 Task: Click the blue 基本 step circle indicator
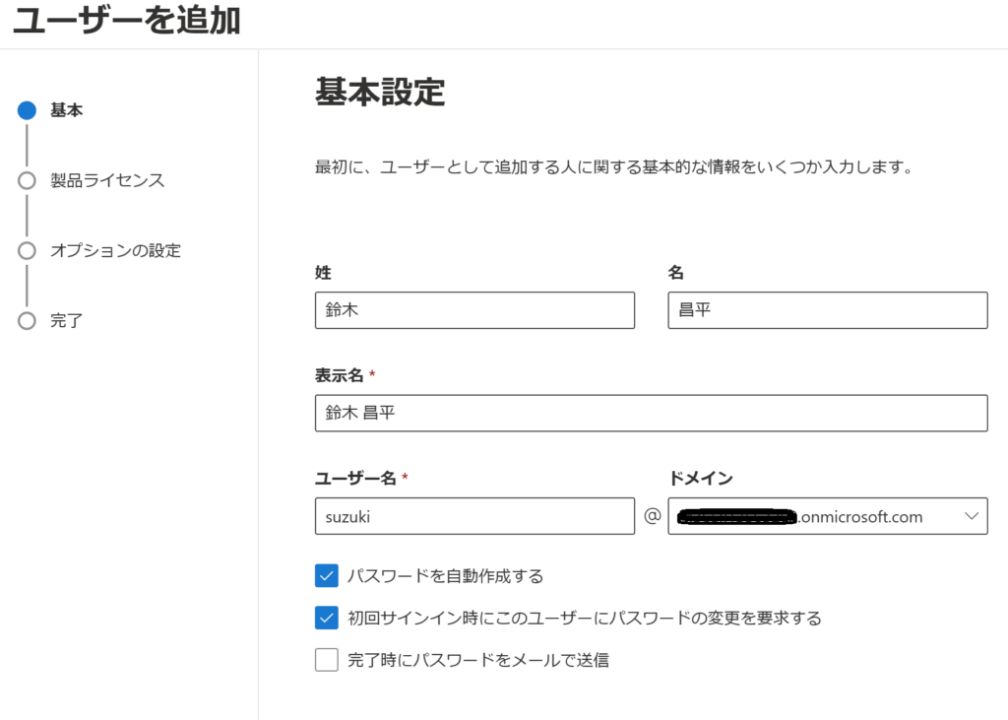click(x=27, y=110)
